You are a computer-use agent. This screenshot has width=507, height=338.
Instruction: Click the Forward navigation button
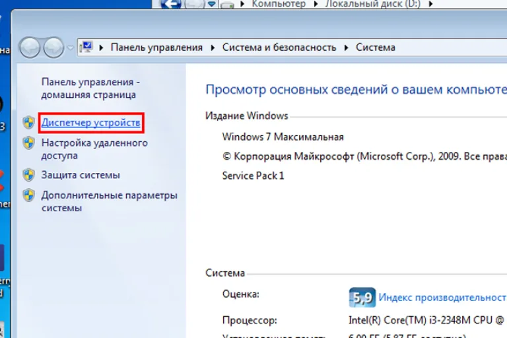(x=53, y=48)
